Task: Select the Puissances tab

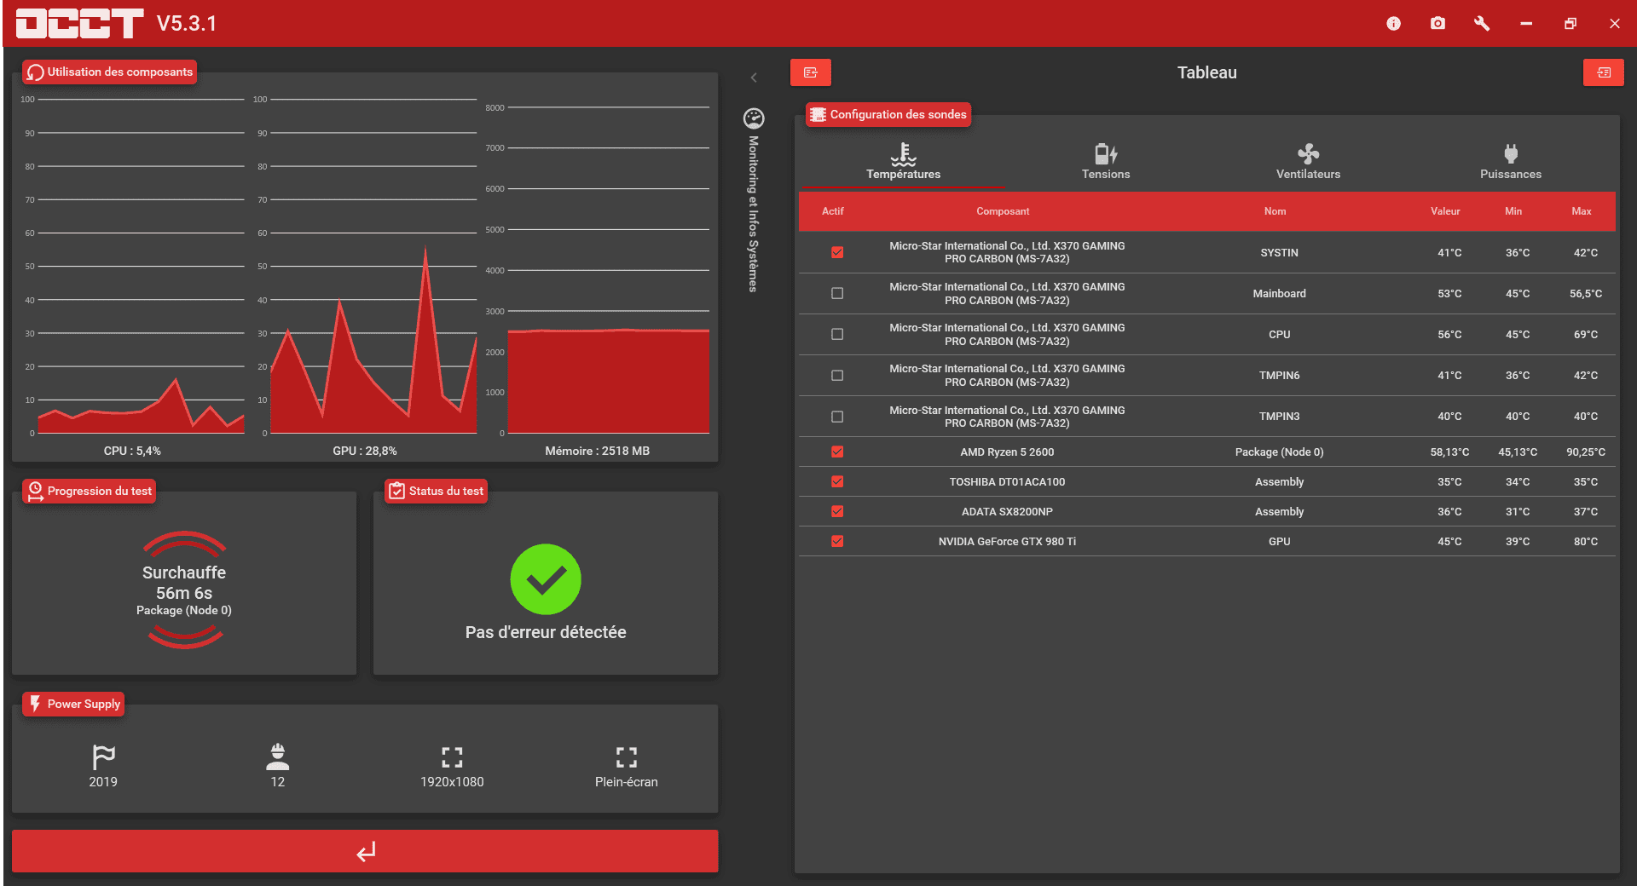Action: 1510,161
